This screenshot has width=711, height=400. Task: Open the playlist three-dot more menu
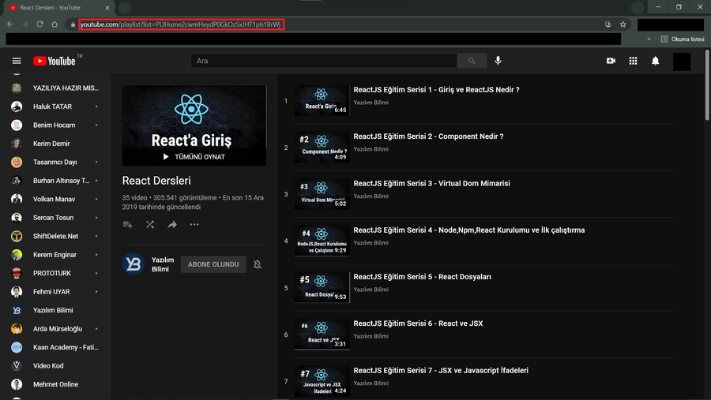[x=194, y=225]
